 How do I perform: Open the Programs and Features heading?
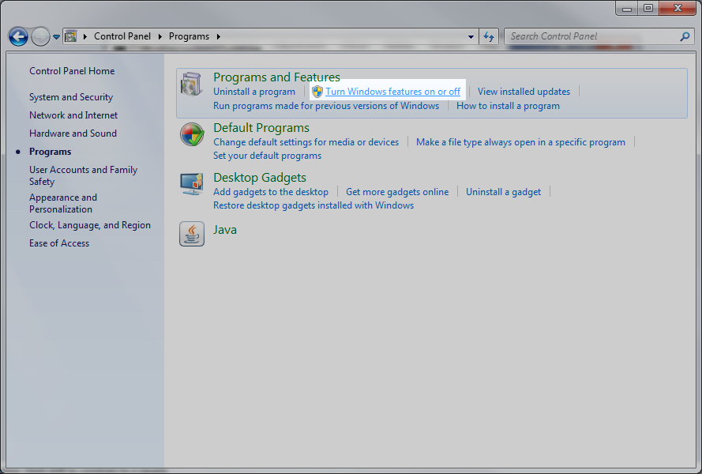(x=276, y=77)
